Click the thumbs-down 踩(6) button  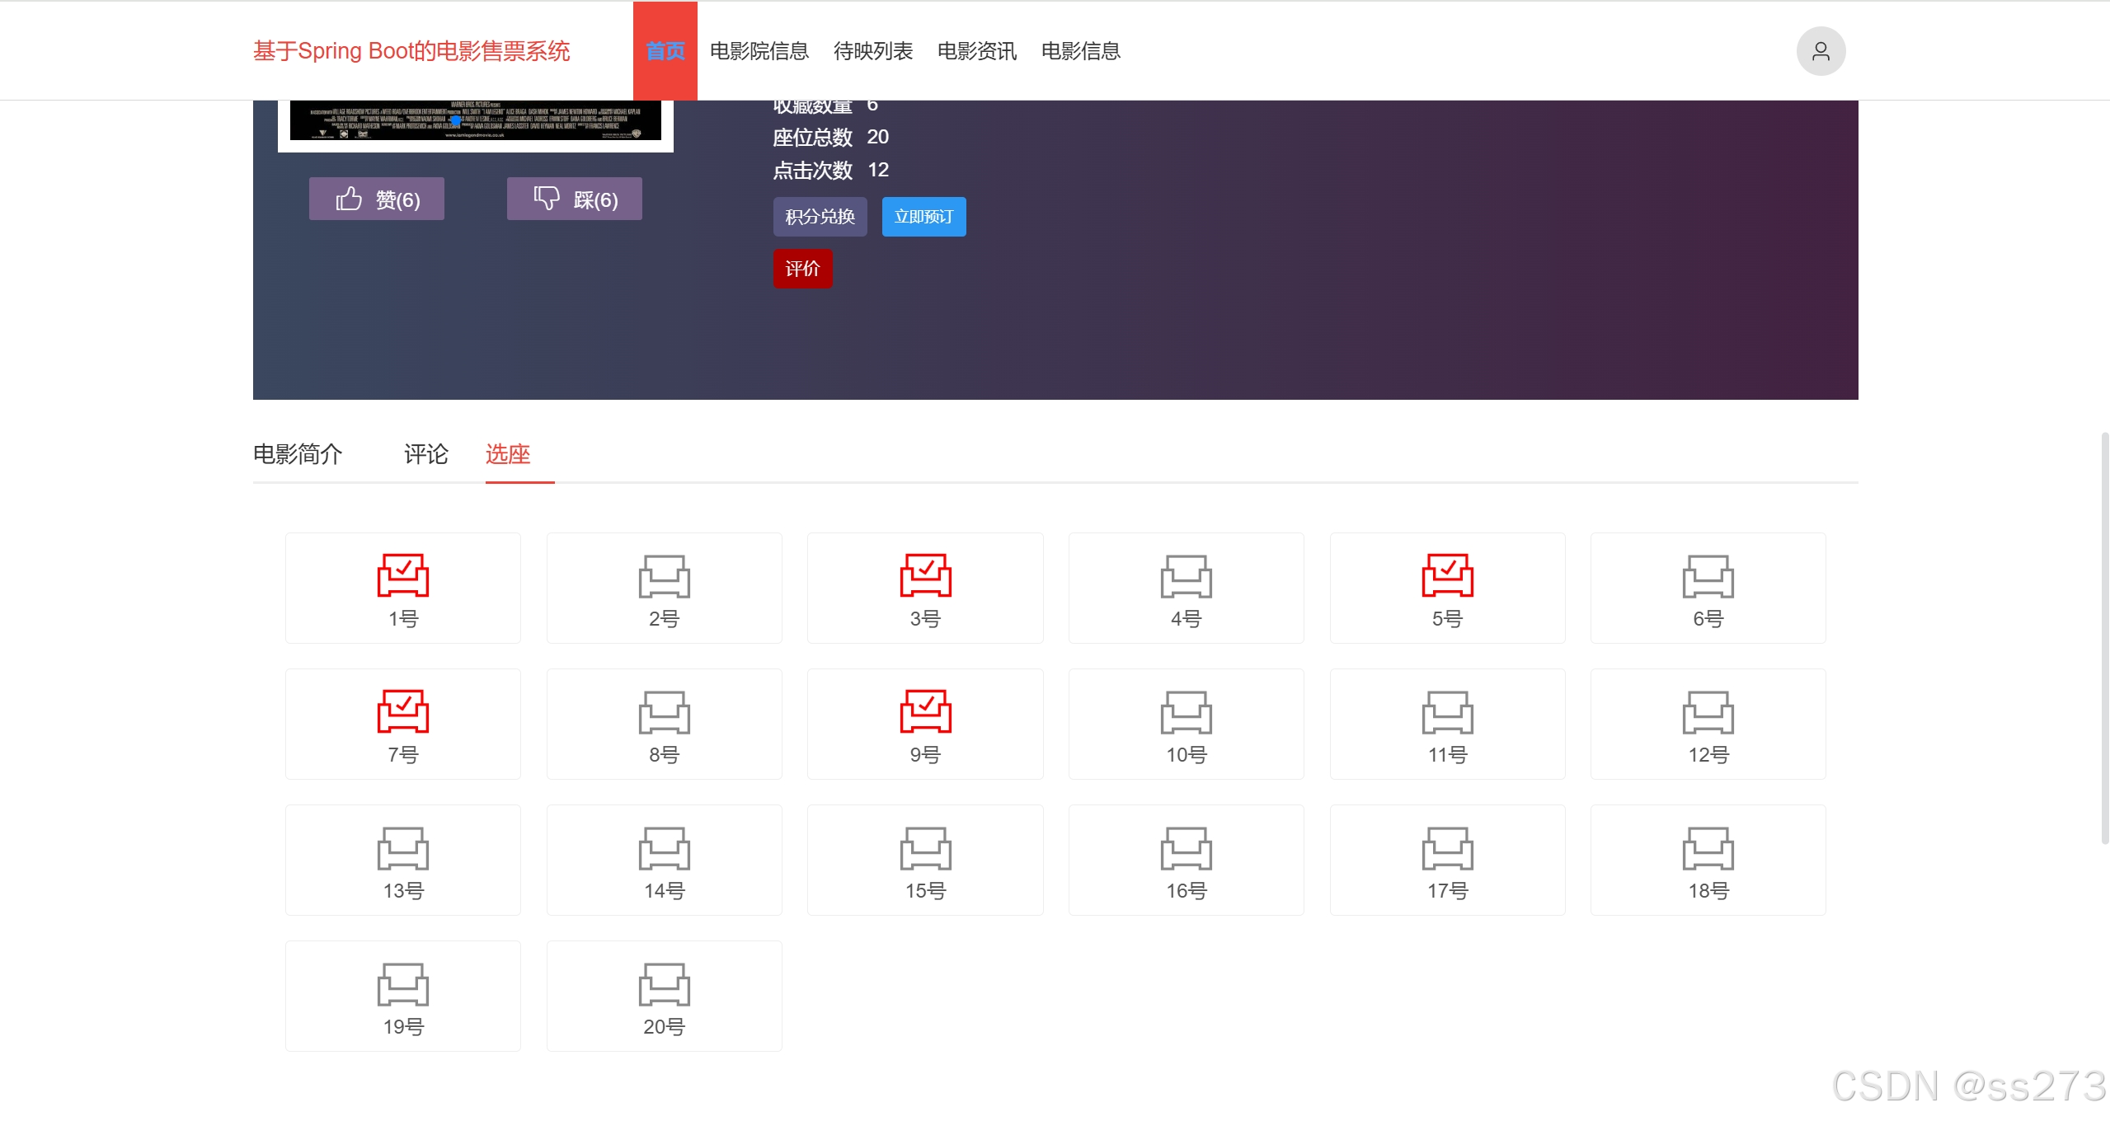pos(575,199)
